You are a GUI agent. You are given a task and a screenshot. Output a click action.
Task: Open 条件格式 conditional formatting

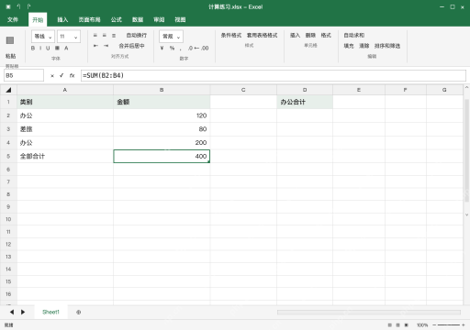(231, 36)
